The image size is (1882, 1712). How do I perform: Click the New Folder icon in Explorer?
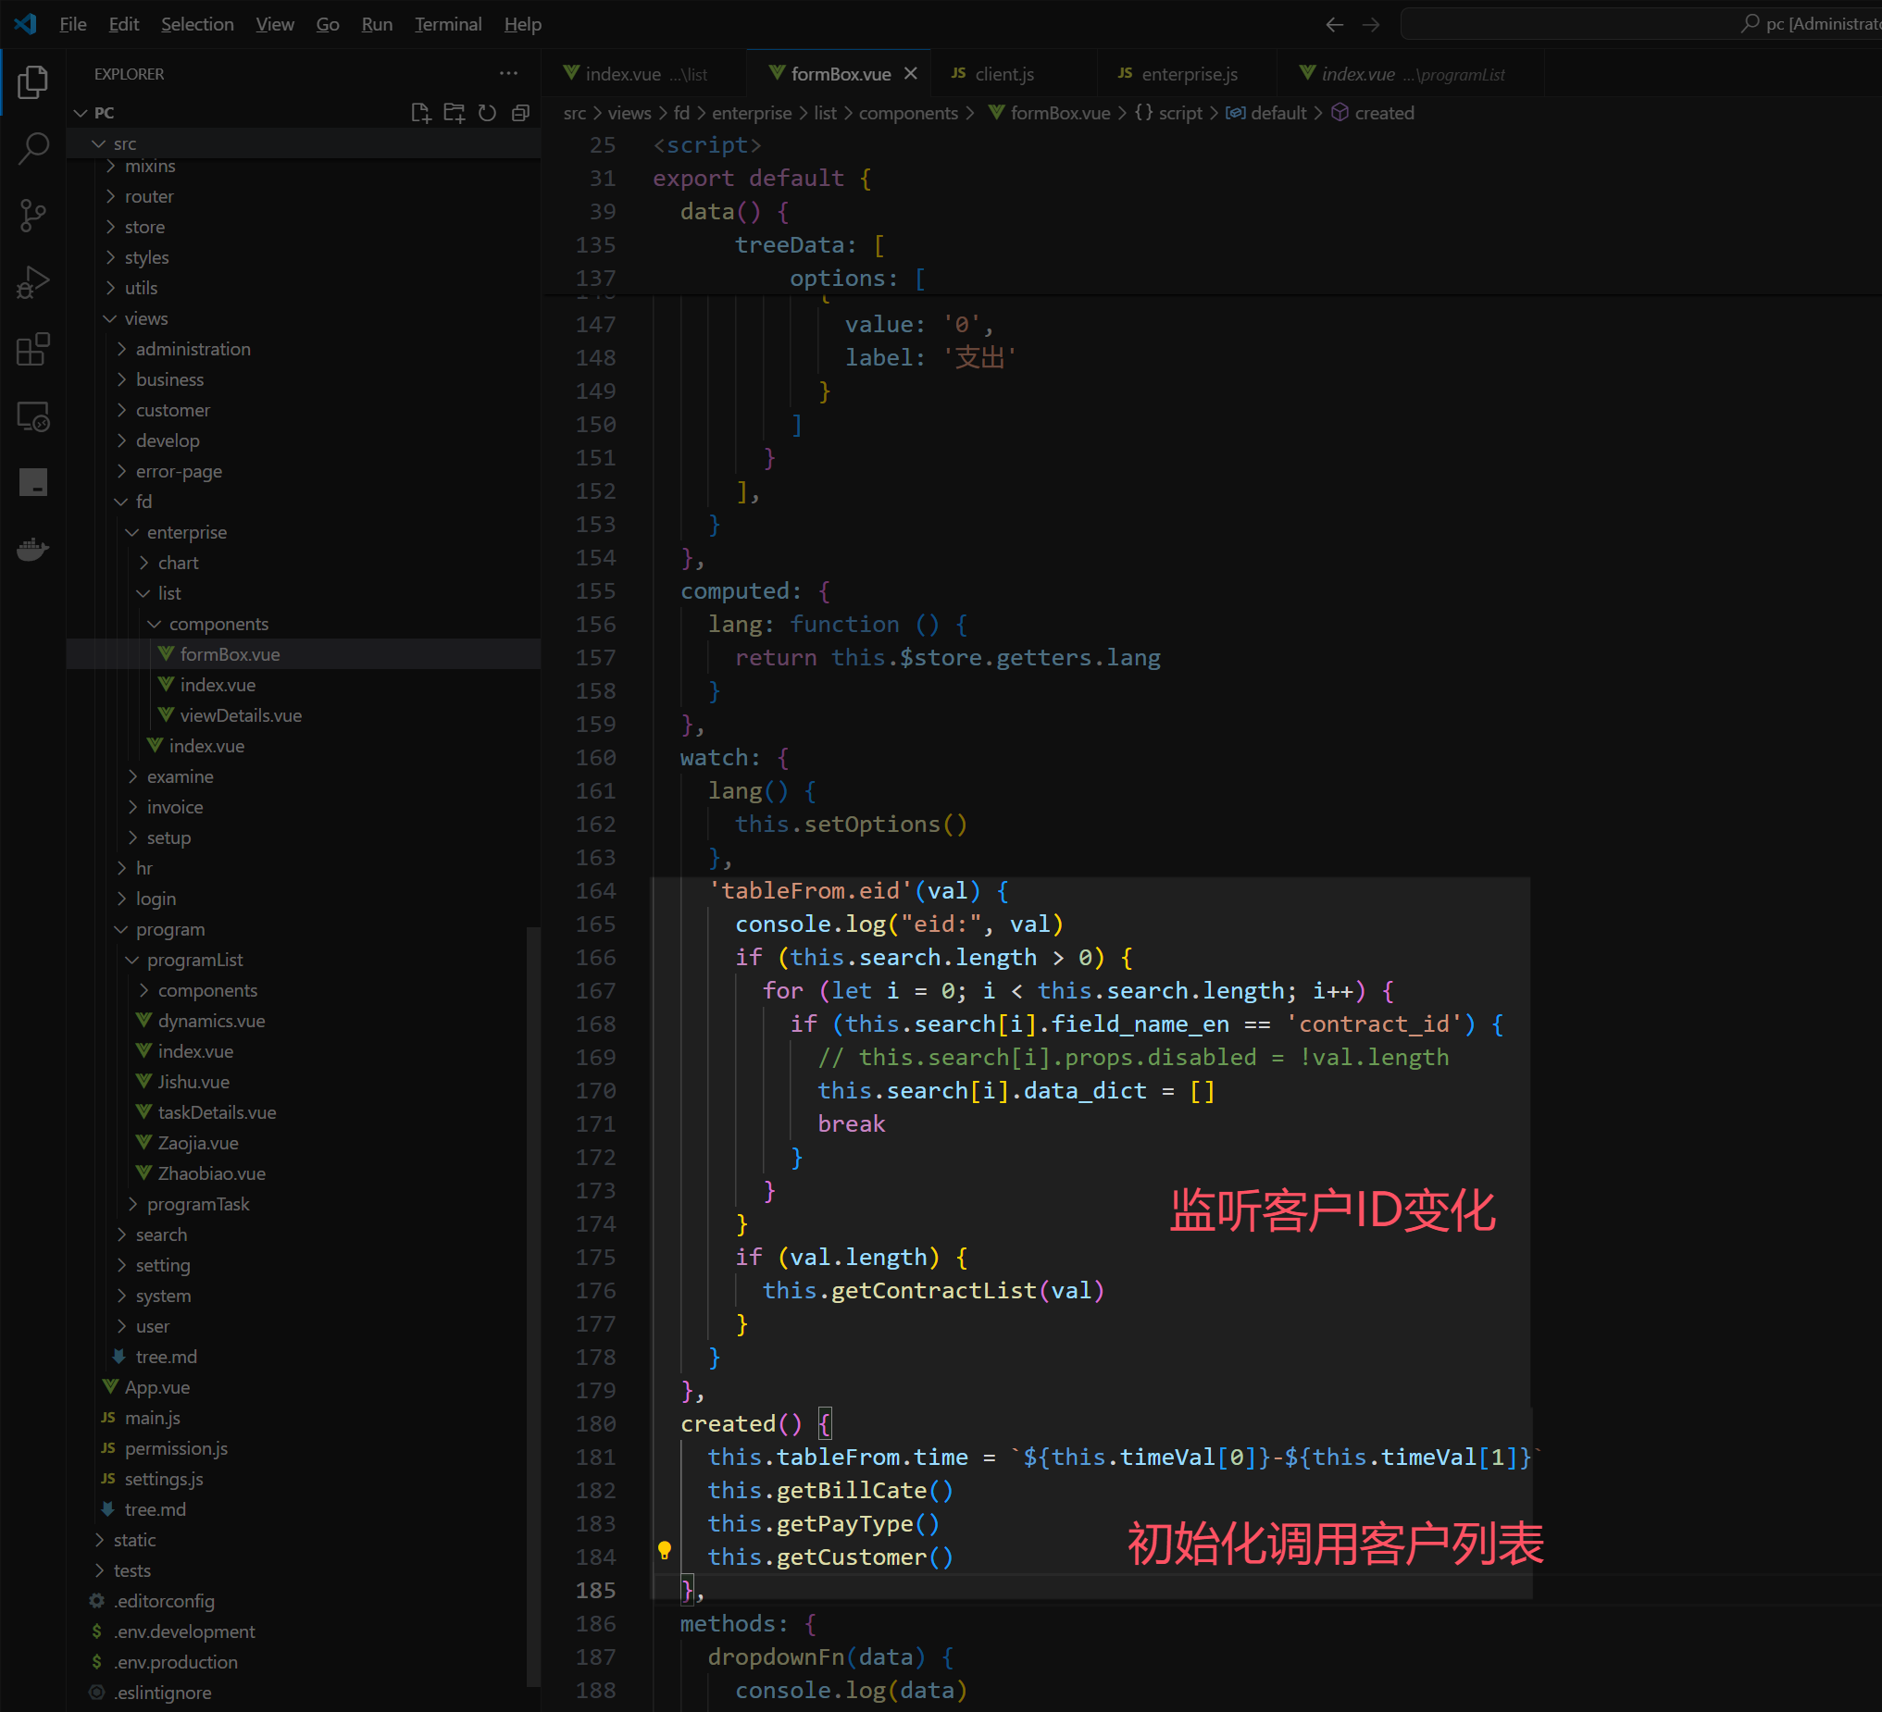pyautogui.click(x=454, y=113)
